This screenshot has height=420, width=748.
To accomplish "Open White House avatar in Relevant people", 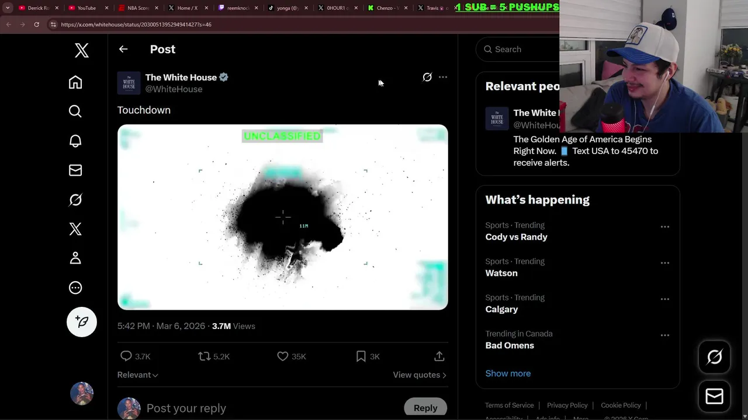I will coord(497,118).
